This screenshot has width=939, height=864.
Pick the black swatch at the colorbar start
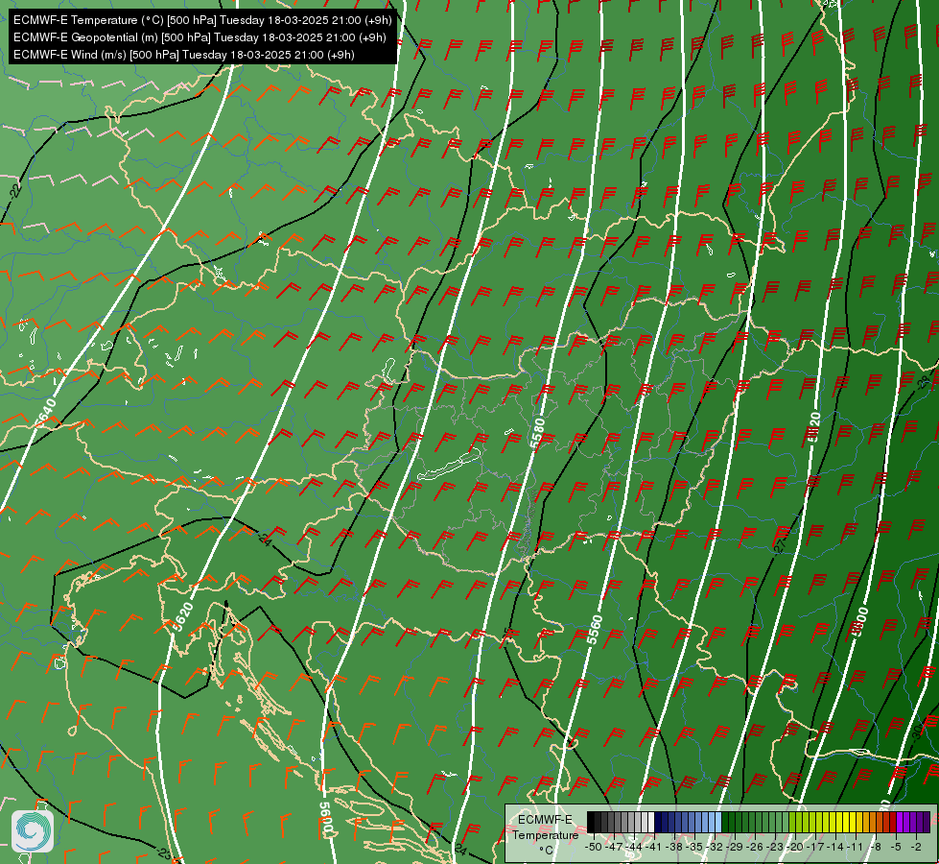coord(591,823)
